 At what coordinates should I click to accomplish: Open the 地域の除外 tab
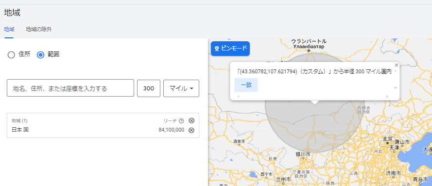click(x=38, y=29)
